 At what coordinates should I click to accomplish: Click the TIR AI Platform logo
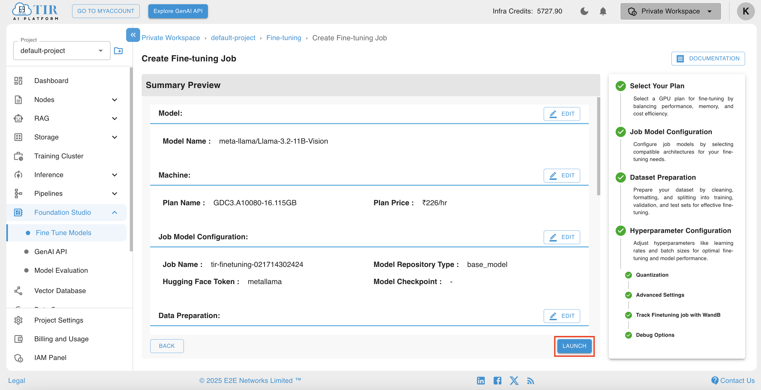click(x=35, y=11)
